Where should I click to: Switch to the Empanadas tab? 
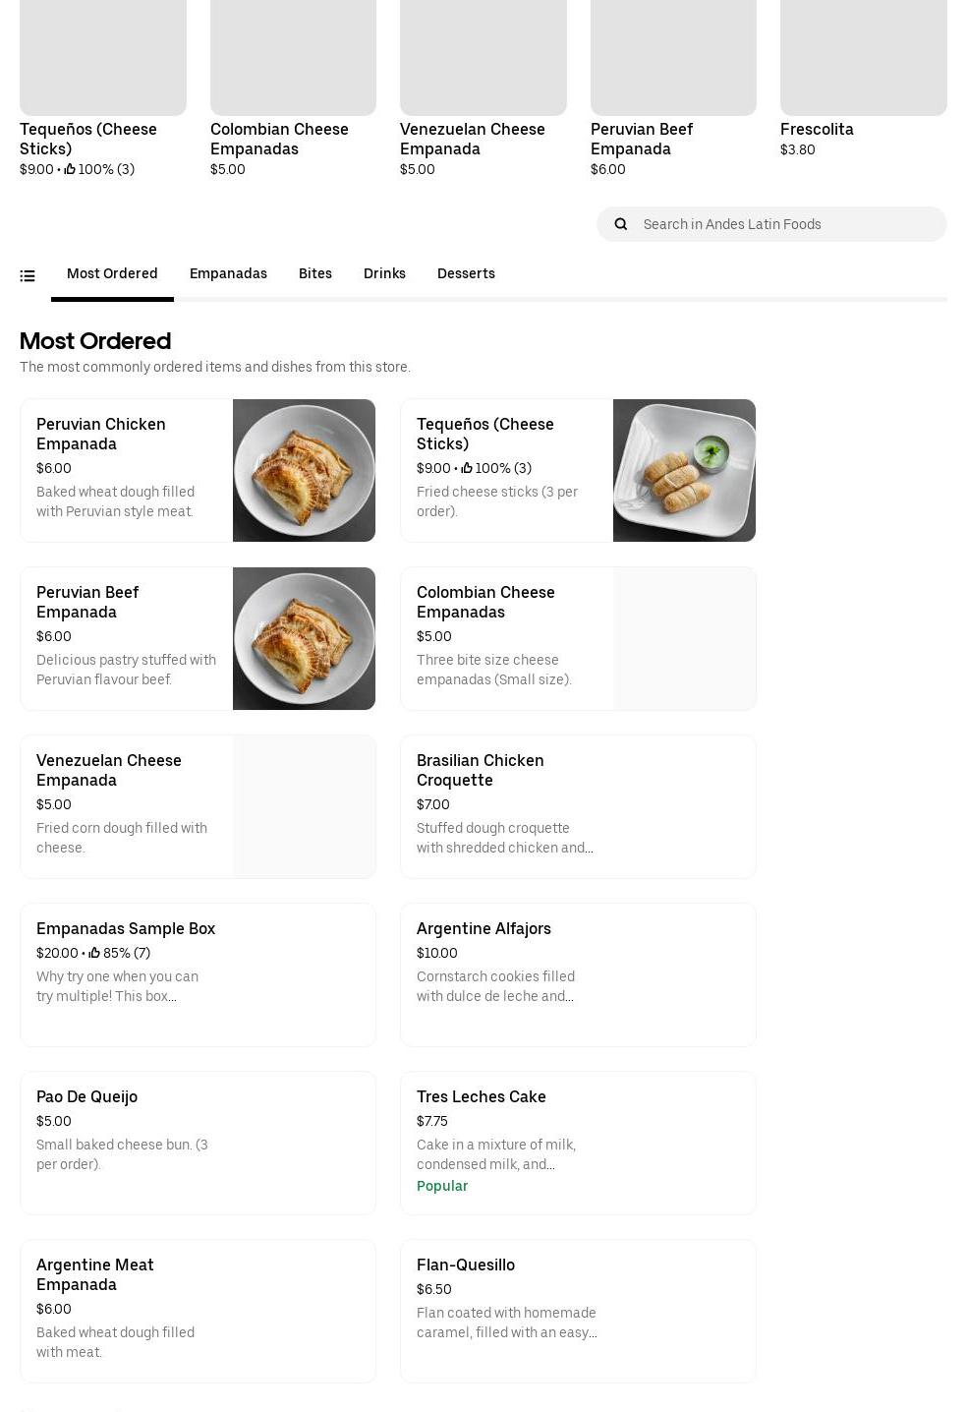click(x=228, y=273)
